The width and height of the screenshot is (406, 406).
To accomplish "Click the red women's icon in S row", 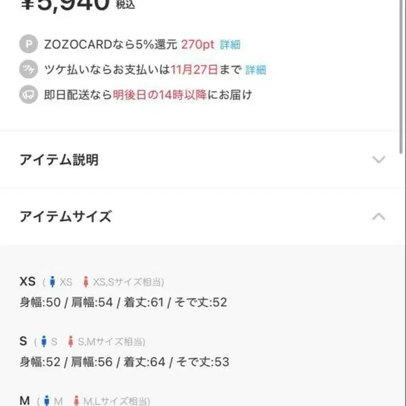I will [x=70, y=342].
